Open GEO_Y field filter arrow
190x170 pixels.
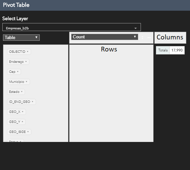pos(22,122)
